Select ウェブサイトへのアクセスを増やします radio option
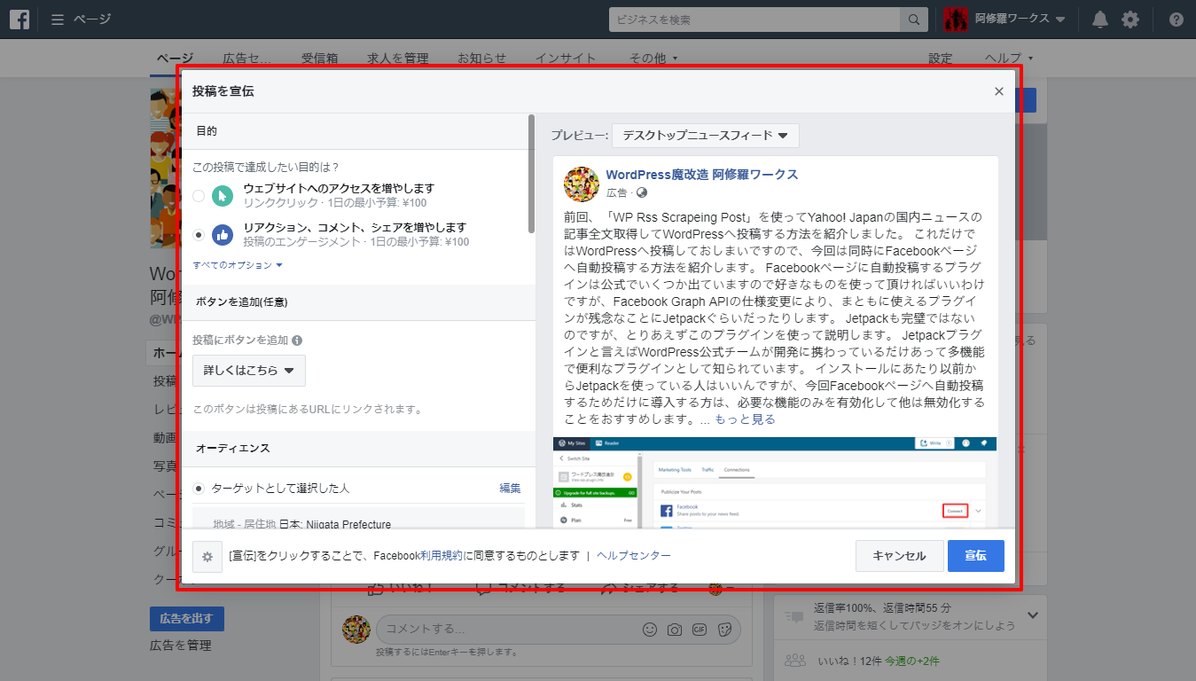This screenshot has width=1196, height=681. coord(199,195)
